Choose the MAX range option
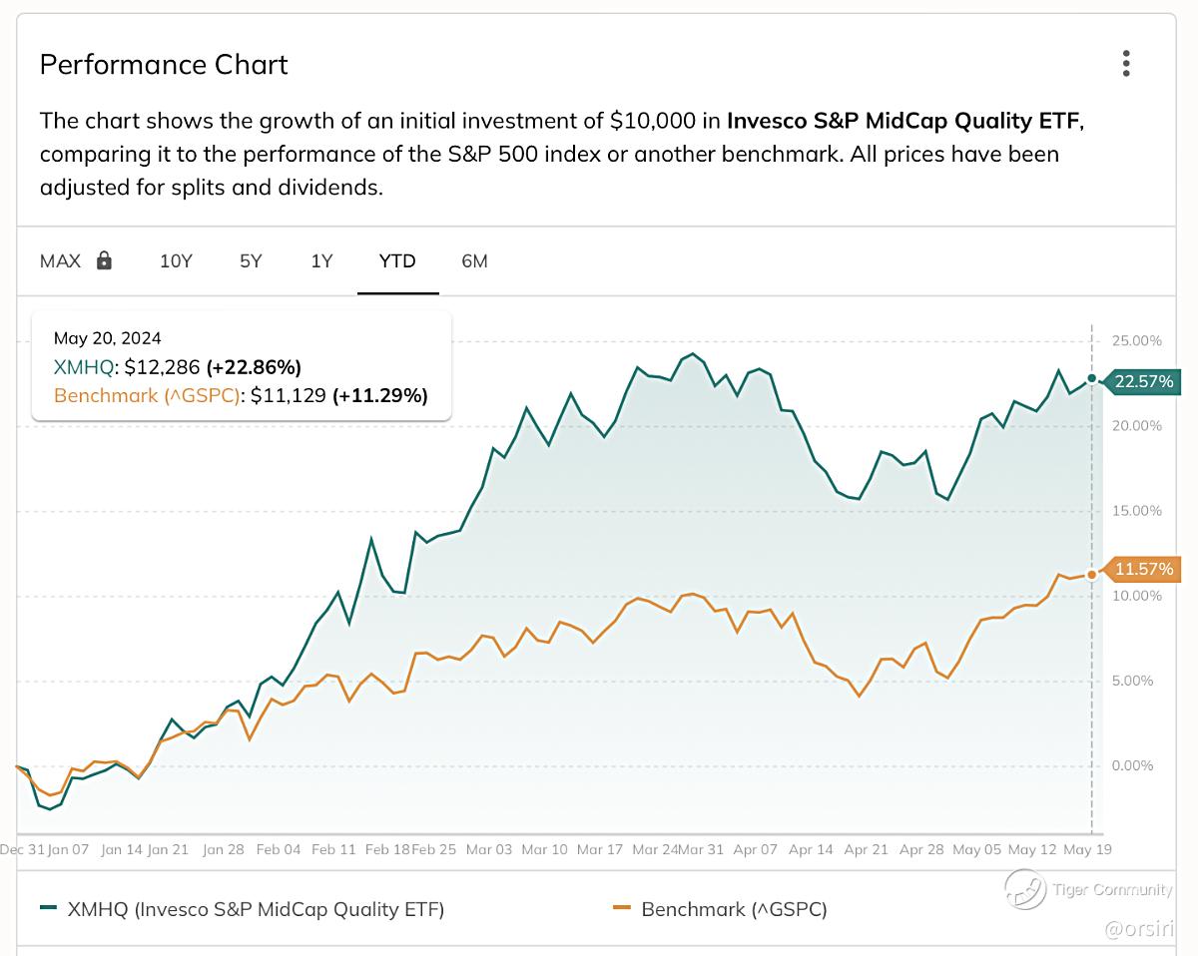The image size is (1198, 956). tap(60, 261)
